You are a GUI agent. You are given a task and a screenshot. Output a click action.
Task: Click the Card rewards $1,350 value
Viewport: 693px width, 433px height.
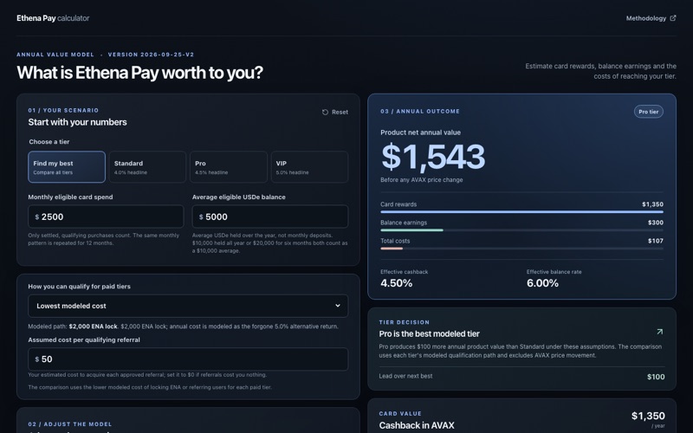click(652, 204)
